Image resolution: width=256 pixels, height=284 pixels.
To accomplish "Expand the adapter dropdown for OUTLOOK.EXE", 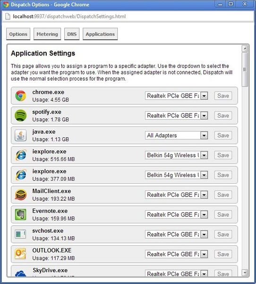I will [x=176, y=254].
